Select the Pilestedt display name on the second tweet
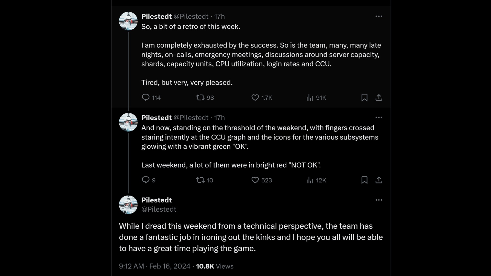Screen dimensions: 491x276 157,118
